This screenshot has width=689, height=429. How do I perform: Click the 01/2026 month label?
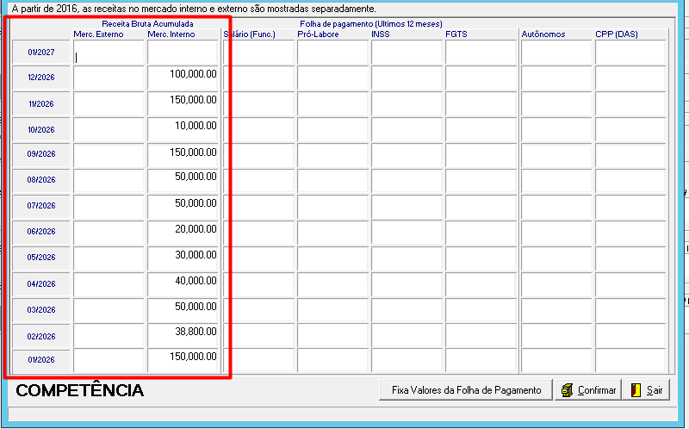tap(41, 360)
